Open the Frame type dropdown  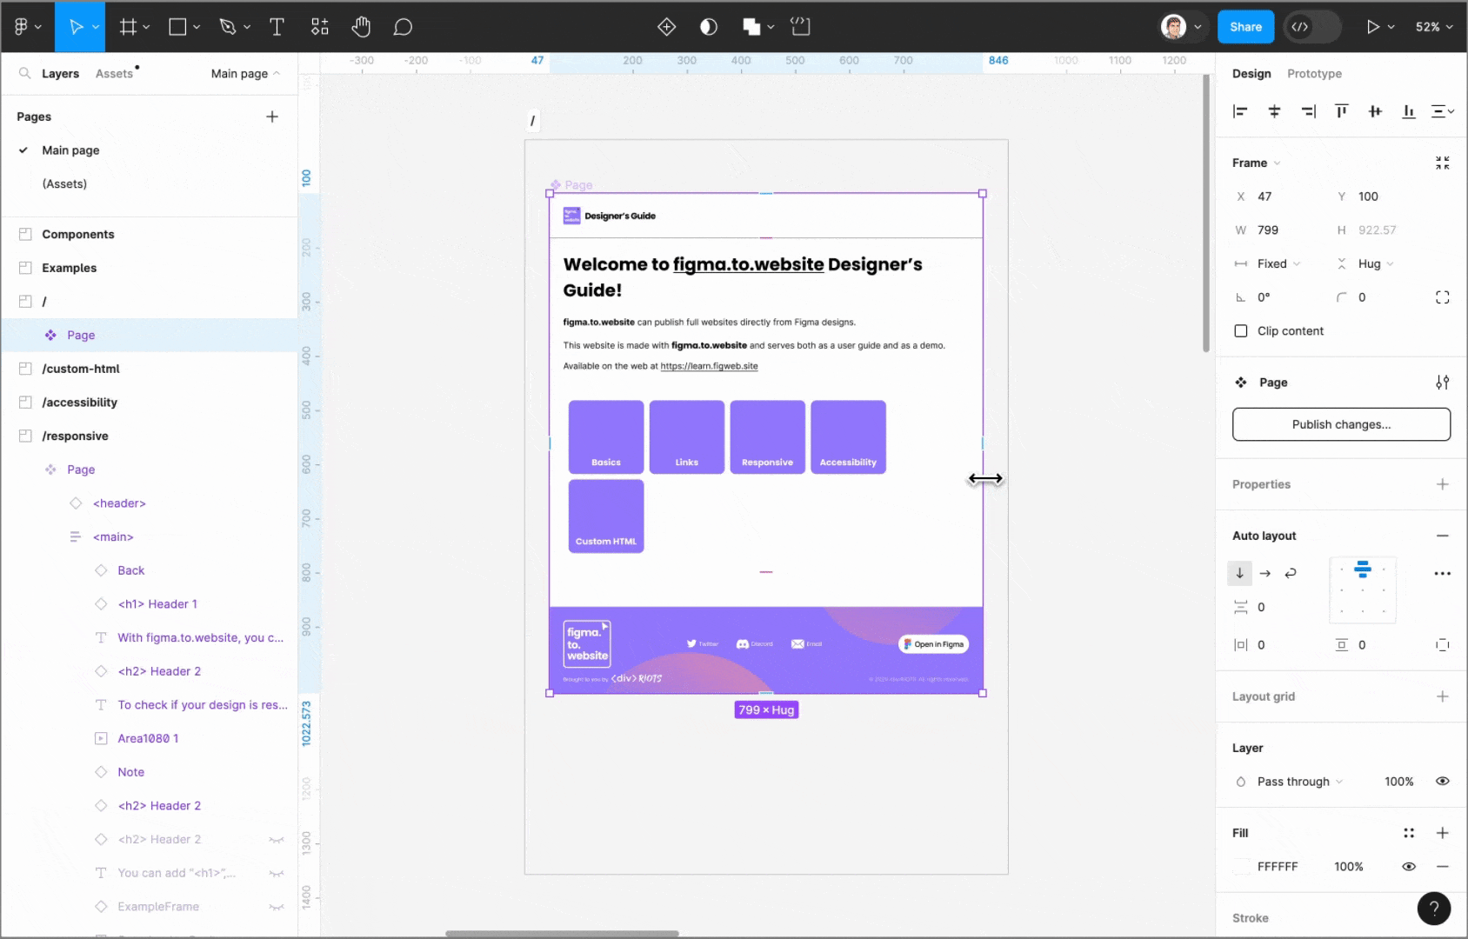(x=1256, y=163)
